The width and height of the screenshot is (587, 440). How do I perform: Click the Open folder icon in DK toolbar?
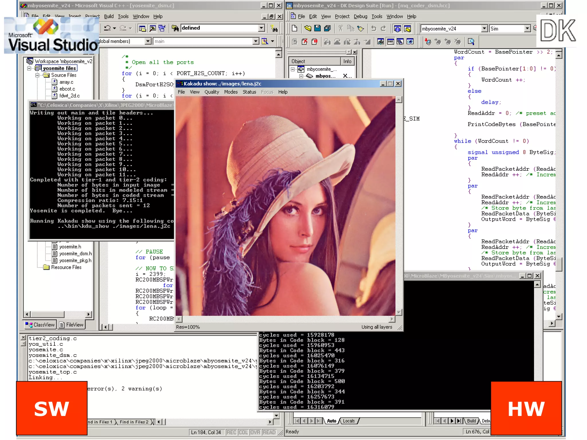coord(308,28)
